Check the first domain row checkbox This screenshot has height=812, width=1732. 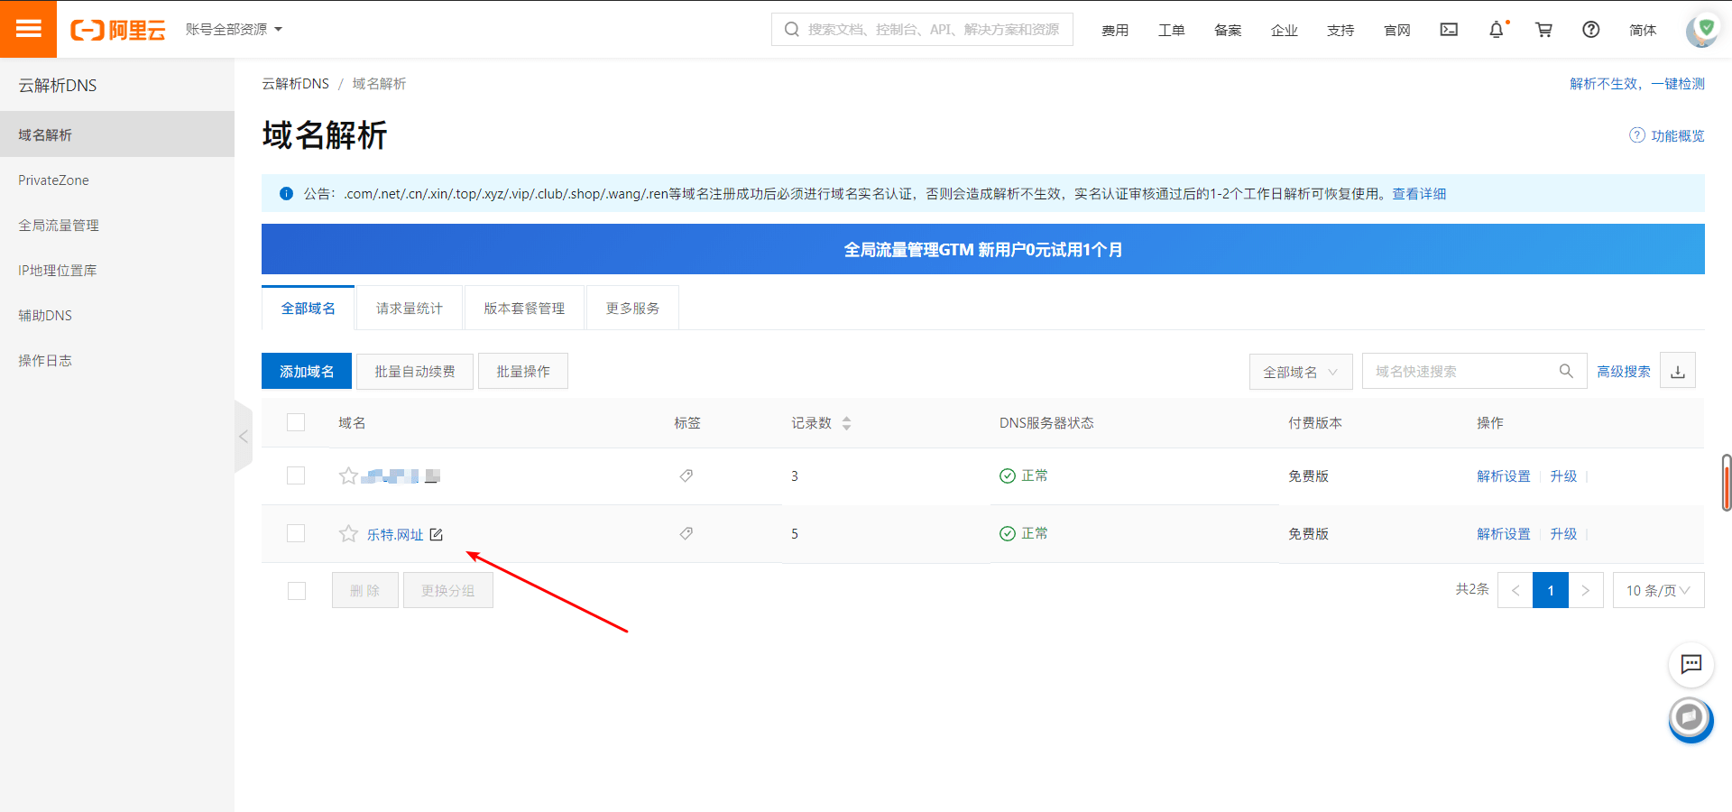[296, 475]
